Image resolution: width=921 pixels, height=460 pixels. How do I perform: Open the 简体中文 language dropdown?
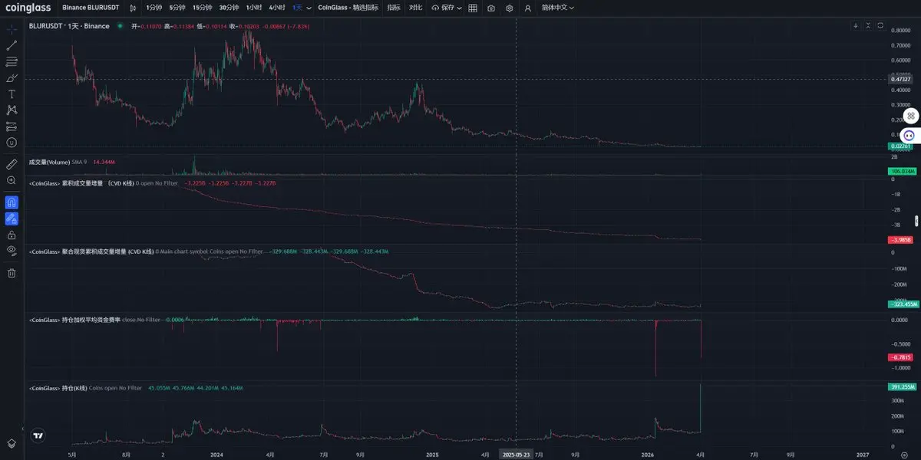[x=559, y=8]
